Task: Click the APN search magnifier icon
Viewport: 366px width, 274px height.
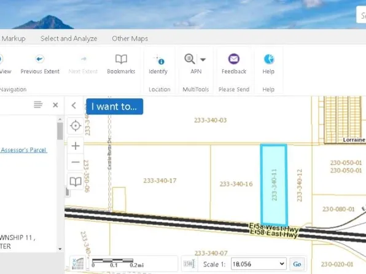Action: 190,59
